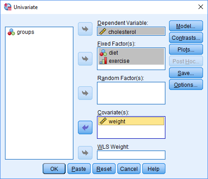
Task: Click inside the WLS Weight field
Action: pyautogui.click(x=131, y=155)
